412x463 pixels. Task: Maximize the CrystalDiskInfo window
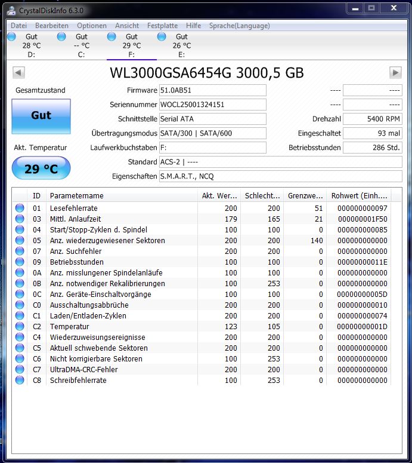tap(371, 8)
